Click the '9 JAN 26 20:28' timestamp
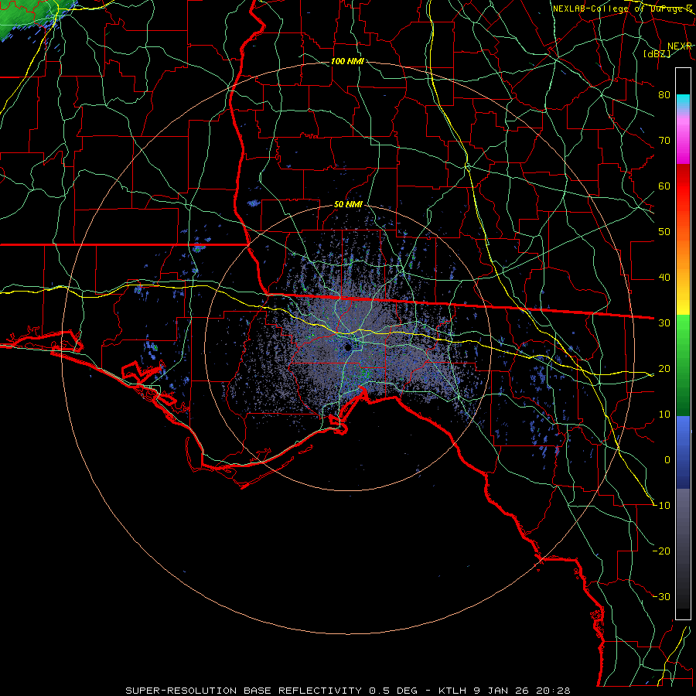The width and height of the screenshot is (696, 696). [x=523, y=691]
